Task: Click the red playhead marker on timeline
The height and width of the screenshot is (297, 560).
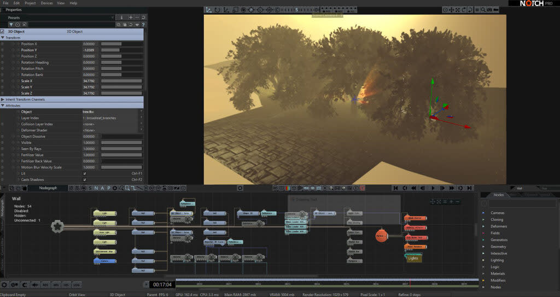Action: (410, 283)
